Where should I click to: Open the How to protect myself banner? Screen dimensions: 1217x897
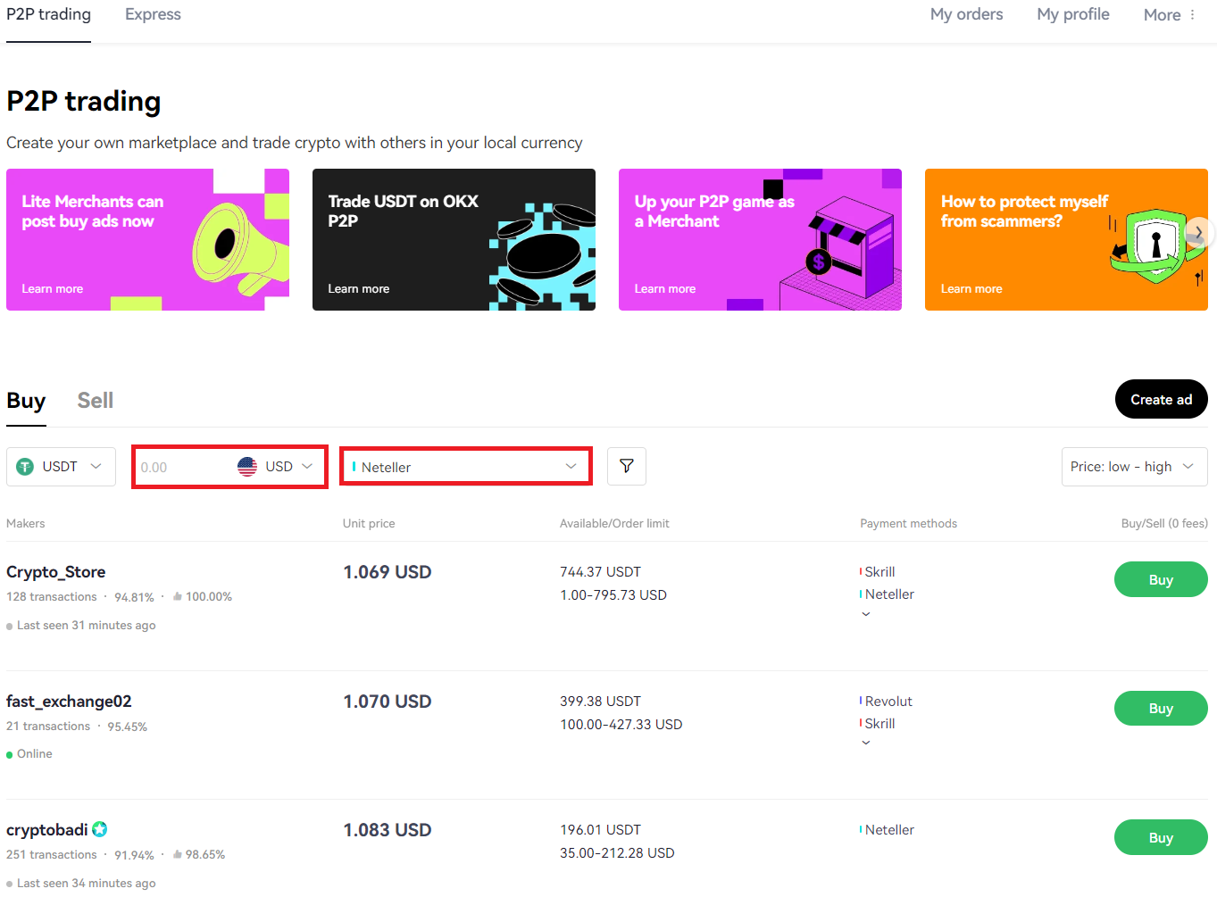[1066, 239]
